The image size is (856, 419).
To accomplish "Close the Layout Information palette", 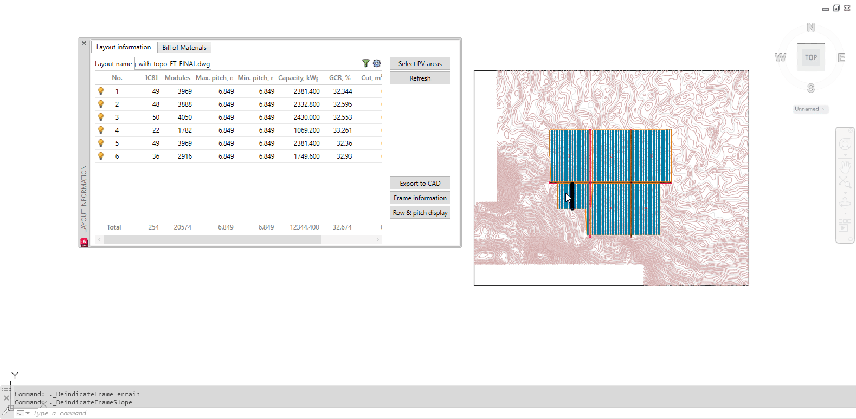I will tap(84, 43).
